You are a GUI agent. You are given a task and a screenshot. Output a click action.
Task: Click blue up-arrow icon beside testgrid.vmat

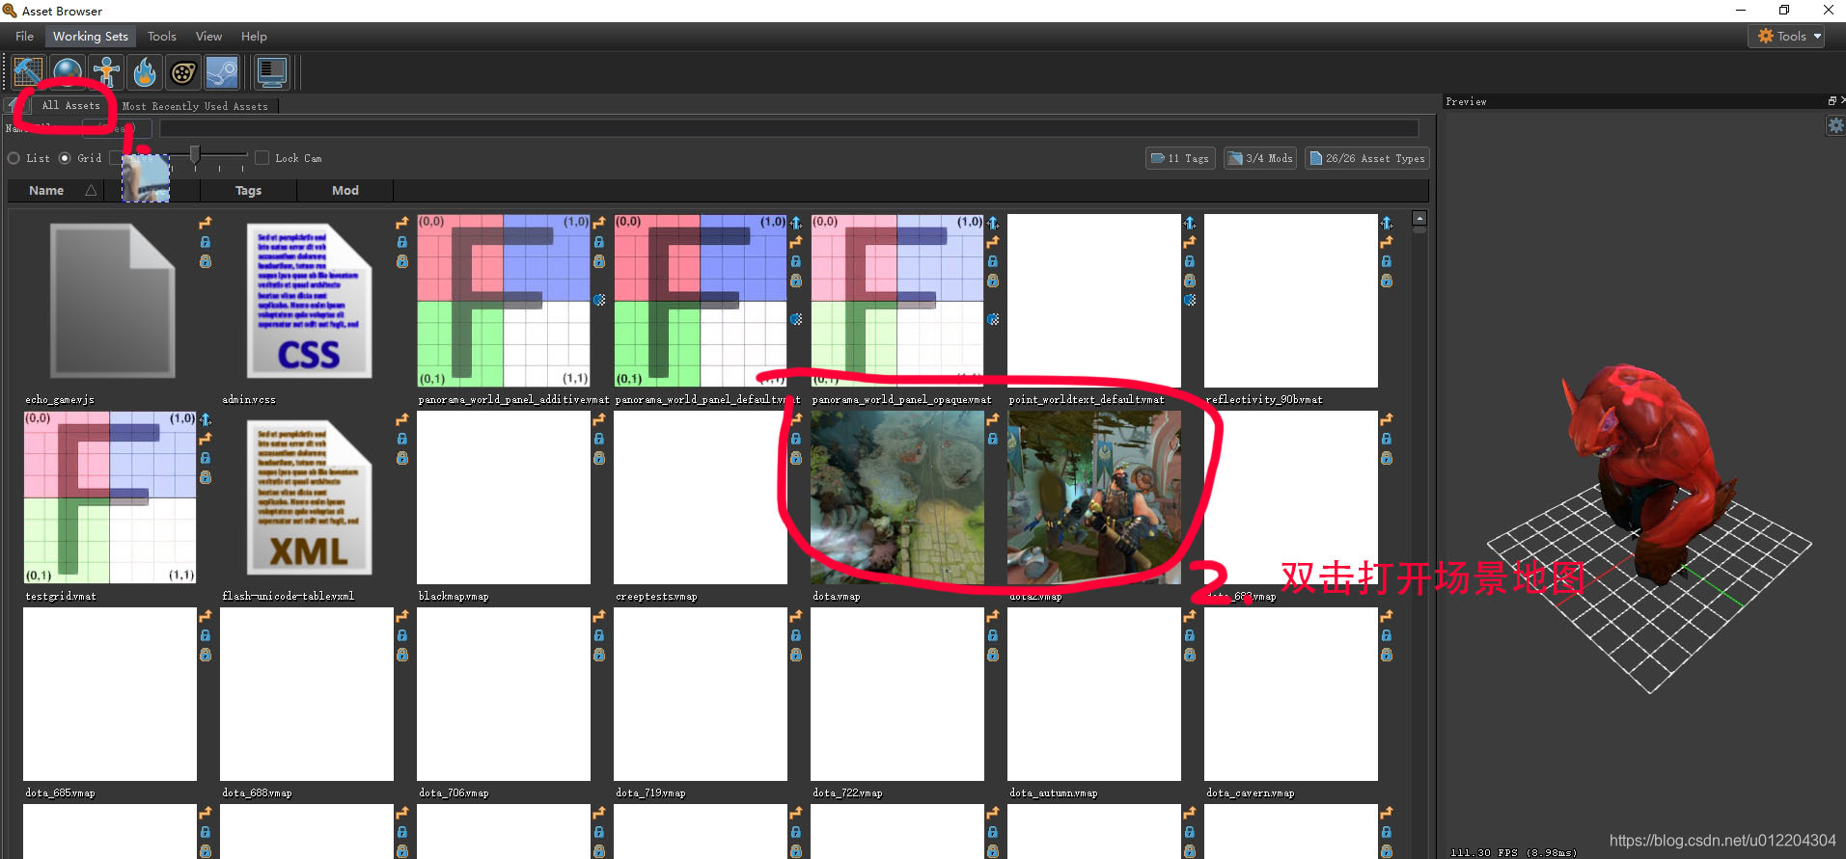(x=206, y=419)
